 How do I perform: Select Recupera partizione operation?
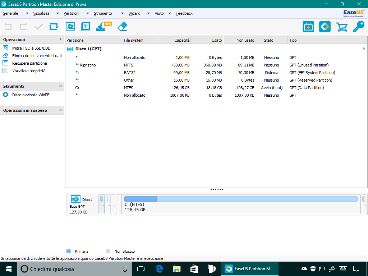click(x=29, y=63)
